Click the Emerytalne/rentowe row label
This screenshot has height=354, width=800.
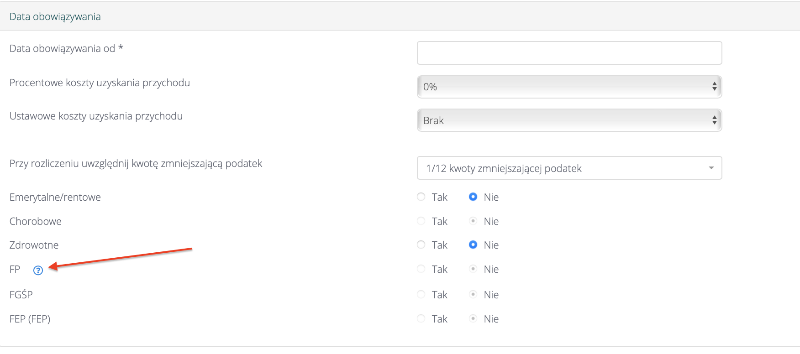coord(55,198)
